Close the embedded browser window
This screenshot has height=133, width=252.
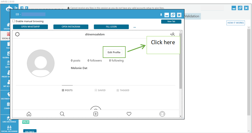(179, 15)
